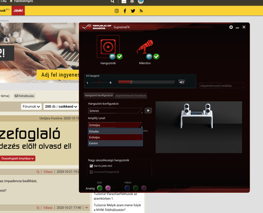263x213 pixels.
Task: Open the Fórumok dropdown
Action: coord(31,106)
